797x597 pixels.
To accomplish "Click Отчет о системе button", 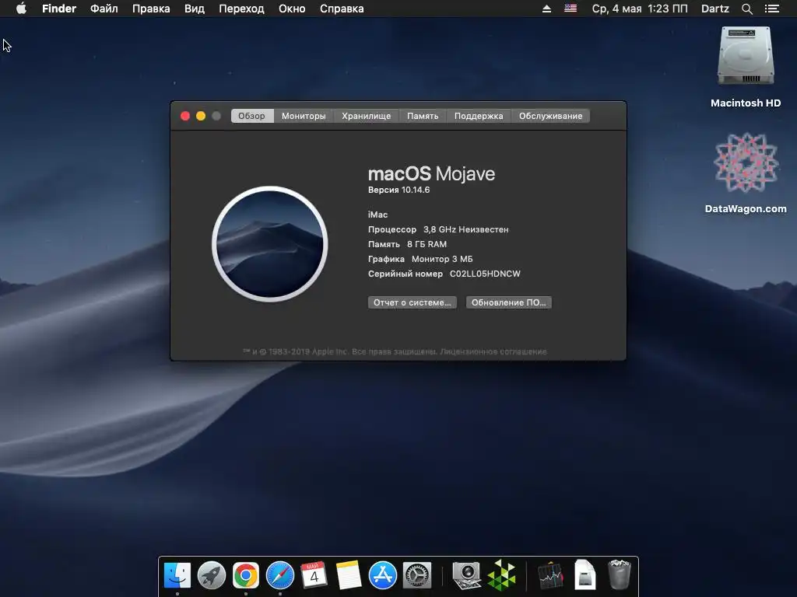I will (x=413, y=302).
